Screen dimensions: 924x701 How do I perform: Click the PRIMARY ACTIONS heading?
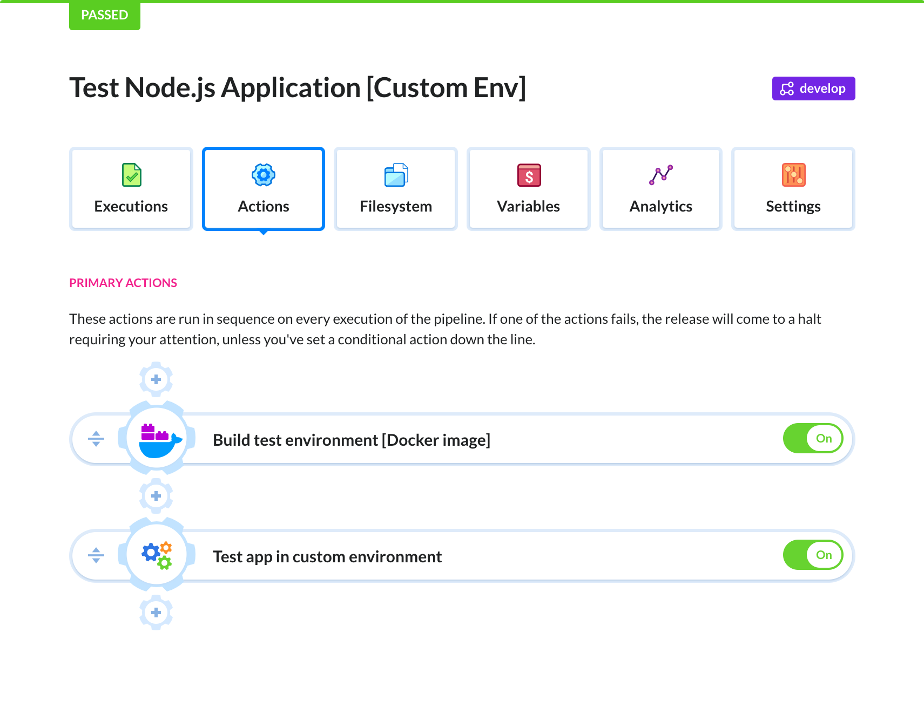123,283
